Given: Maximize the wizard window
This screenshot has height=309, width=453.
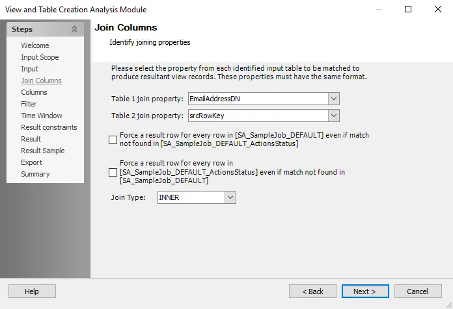Looking at the screenshot, I should (408, 9).
